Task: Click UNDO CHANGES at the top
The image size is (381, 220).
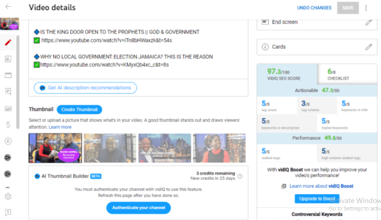Action: coord(314,7)
